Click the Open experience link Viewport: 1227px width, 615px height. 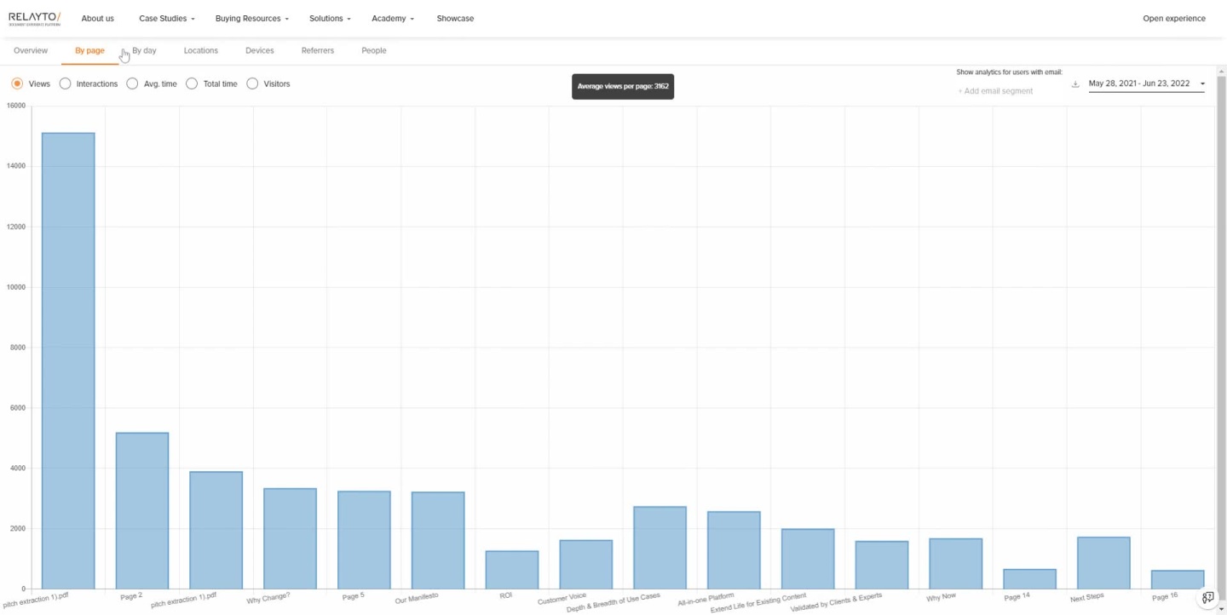pyautogui.click(x=1173, y=19)
